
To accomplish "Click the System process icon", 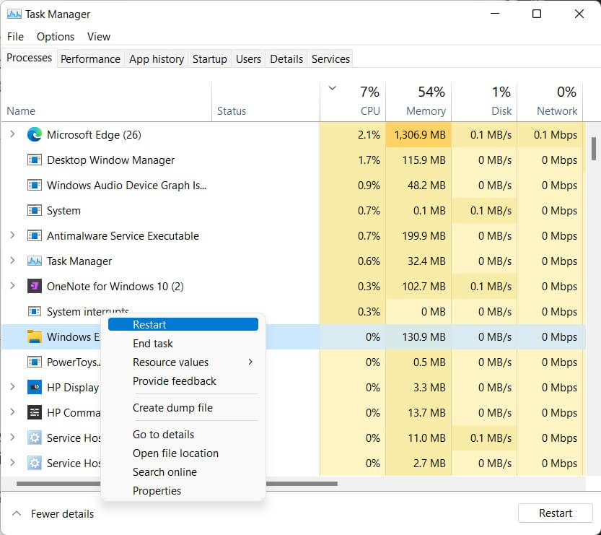I will coord(35,211).
